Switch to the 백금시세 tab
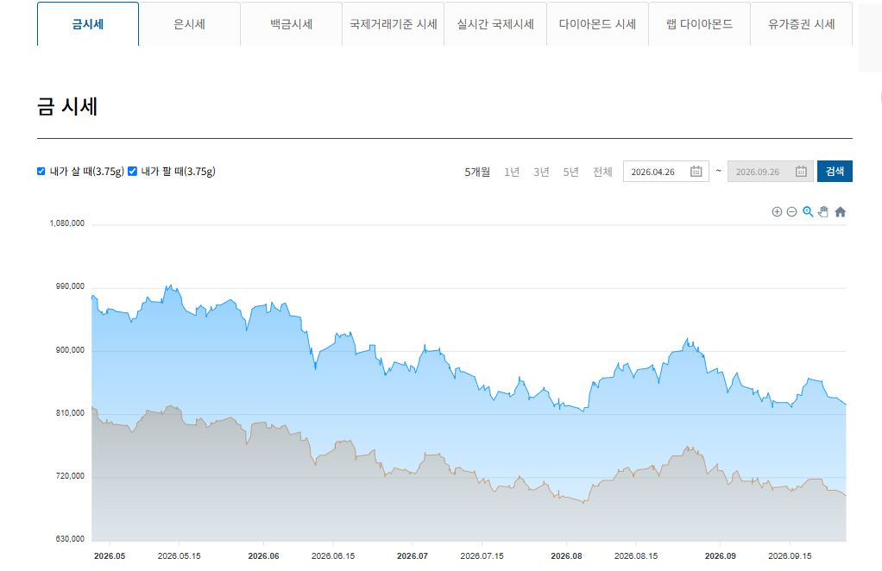882x571 pixels. (292, 24)
